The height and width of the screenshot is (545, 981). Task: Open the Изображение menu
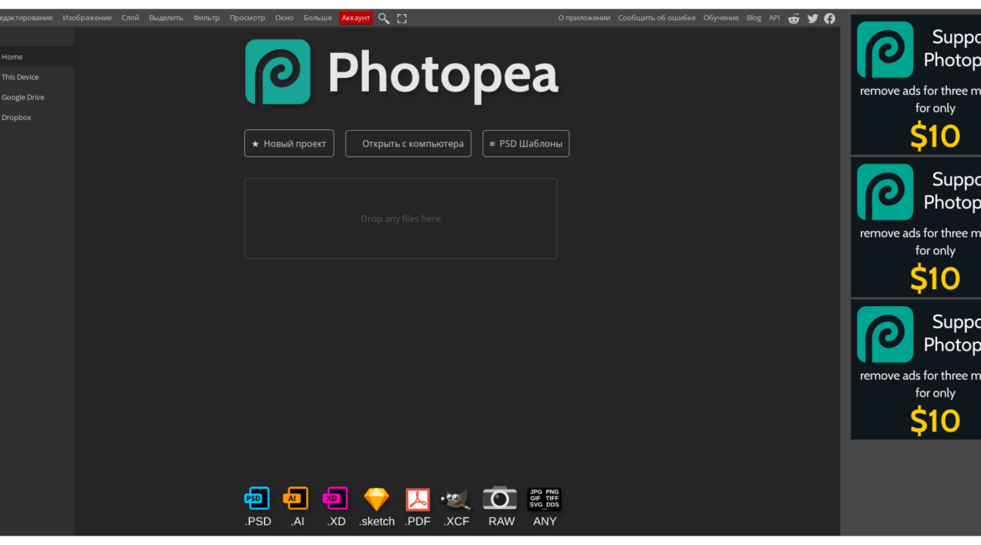click(x=87, y=18)
